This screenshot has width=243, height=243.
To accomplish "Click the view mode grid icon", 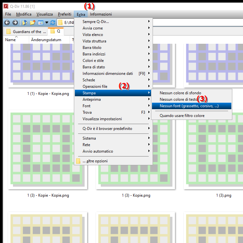I will [x=40, y=23].
